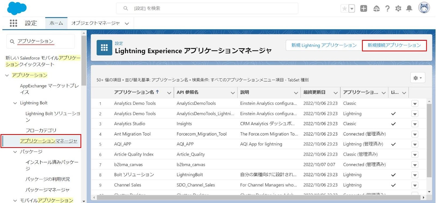Open the オブジェクトマネージャ tab dropdown chevron
Image resolution: width=436 pixels, height=203 pixels.
[x=127, y=24]
